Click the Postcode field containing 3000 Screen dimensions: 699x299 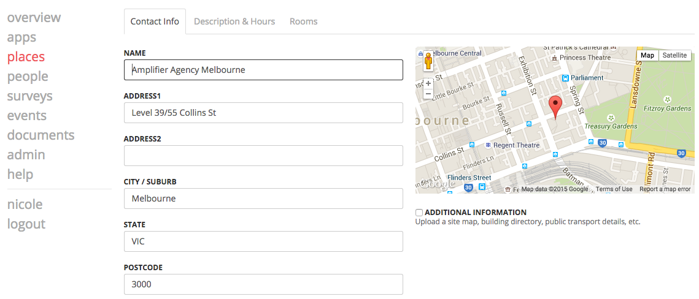[x=263, y=284]
